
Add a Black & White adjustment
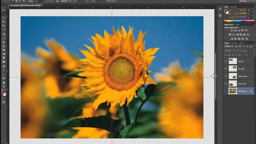[237, 35]
